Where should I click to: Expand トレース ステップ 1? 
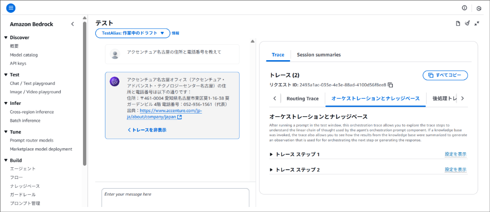click(x=271, y=154)
